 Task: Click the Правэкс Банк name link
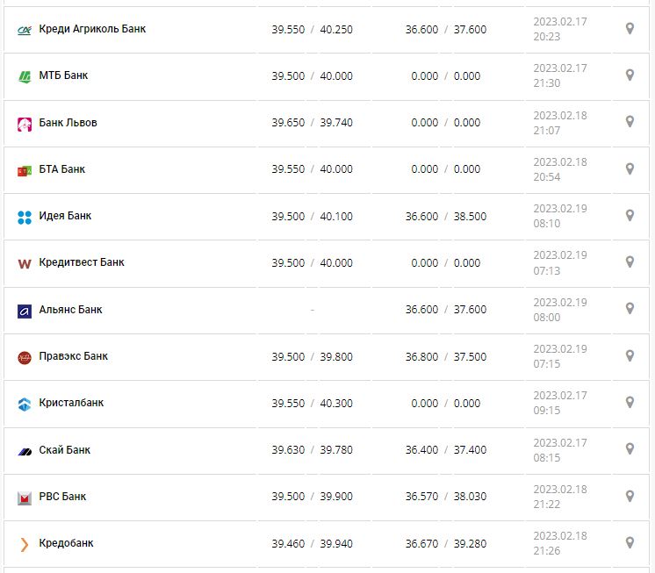pos(74,356)
